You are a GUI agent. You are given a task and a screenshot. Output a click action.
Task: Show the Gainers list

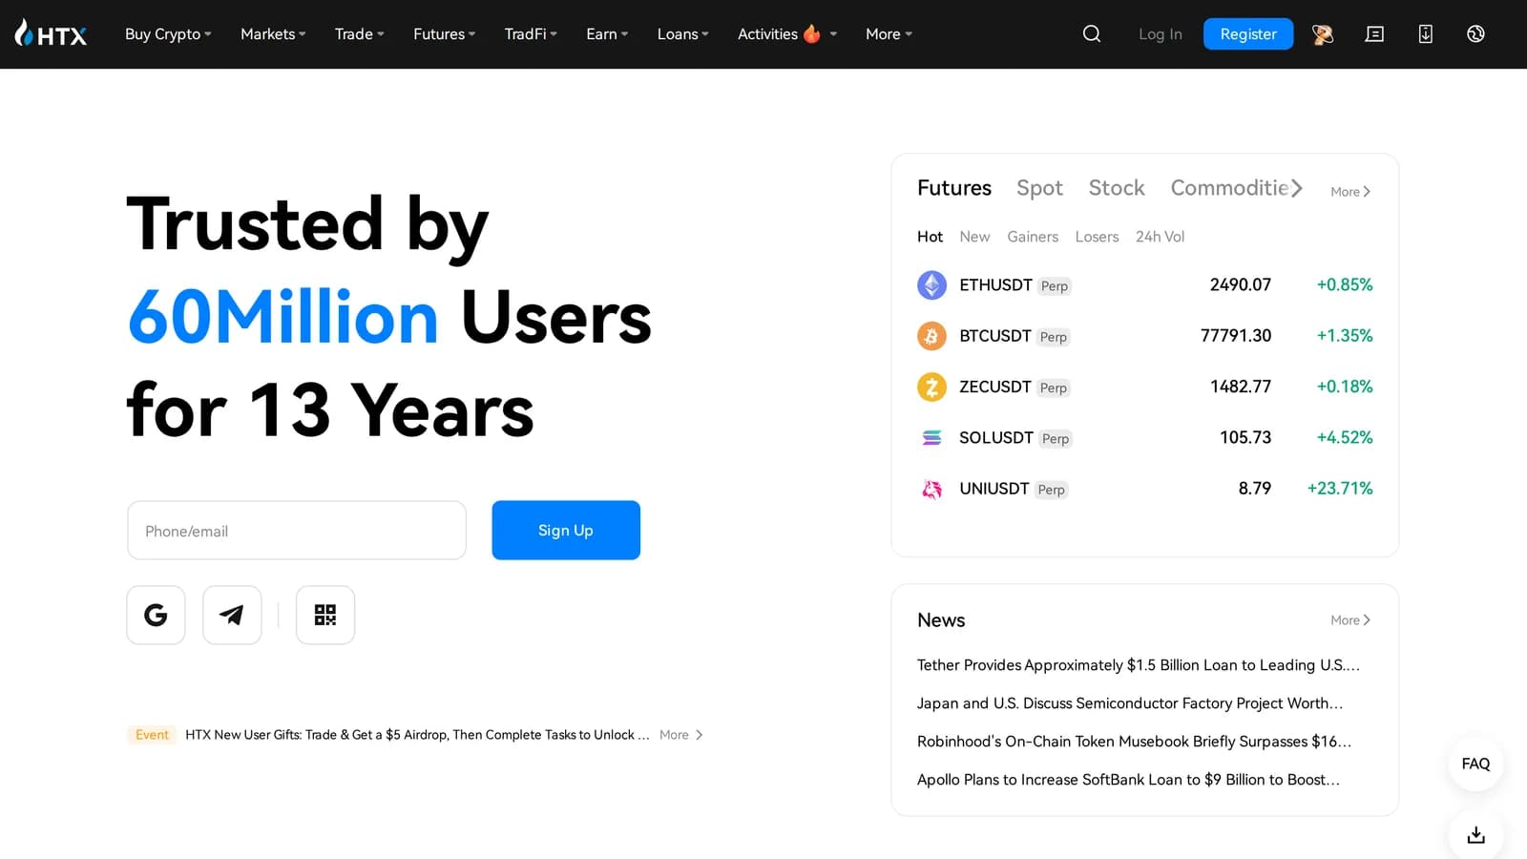1033,237
